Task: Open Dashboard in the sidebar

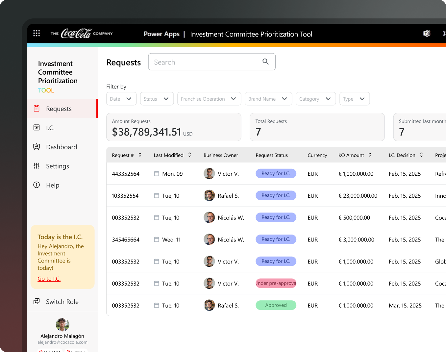Action: [62, 146]
